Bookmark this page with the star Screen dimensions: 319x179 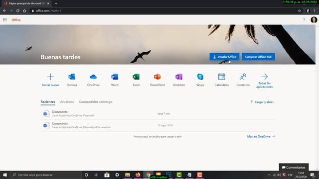pyautogui.click(x=299, y=11)
